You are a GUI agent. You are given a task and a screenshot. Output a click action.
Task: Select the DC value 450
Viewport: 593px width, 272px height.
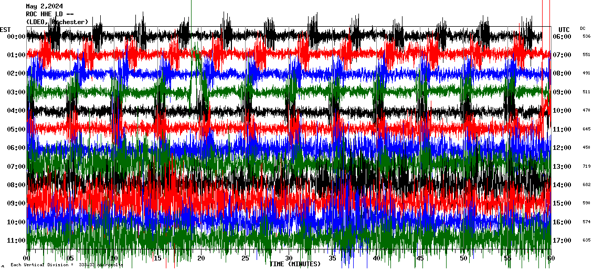coord(586,147)
